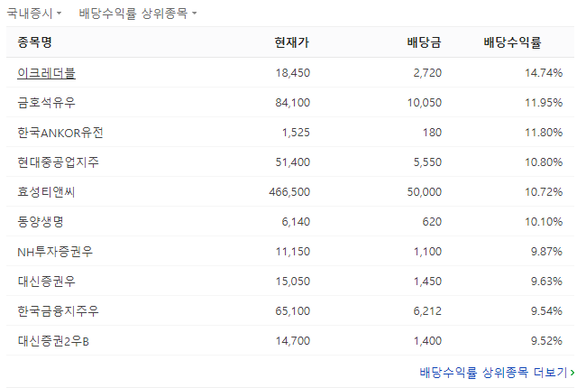The image size is (586, 388).
Task: Click the 14.74% dividend yield value
Action: click(x=544, y=73)
